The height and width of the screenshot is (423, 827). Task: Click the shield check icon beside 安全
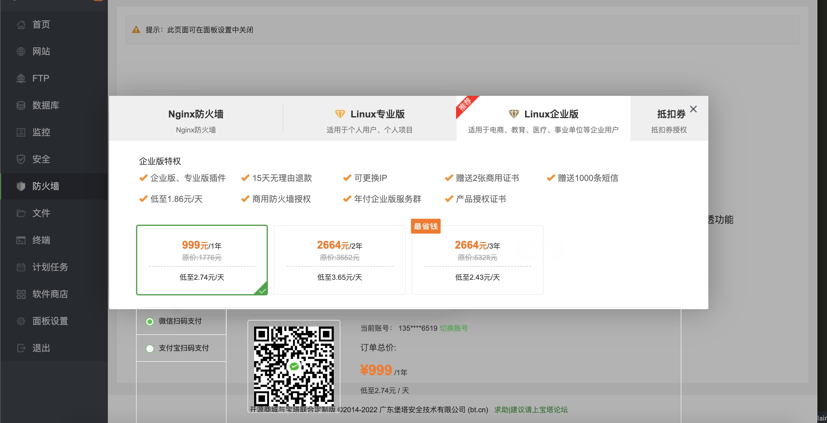pos(21,159)
